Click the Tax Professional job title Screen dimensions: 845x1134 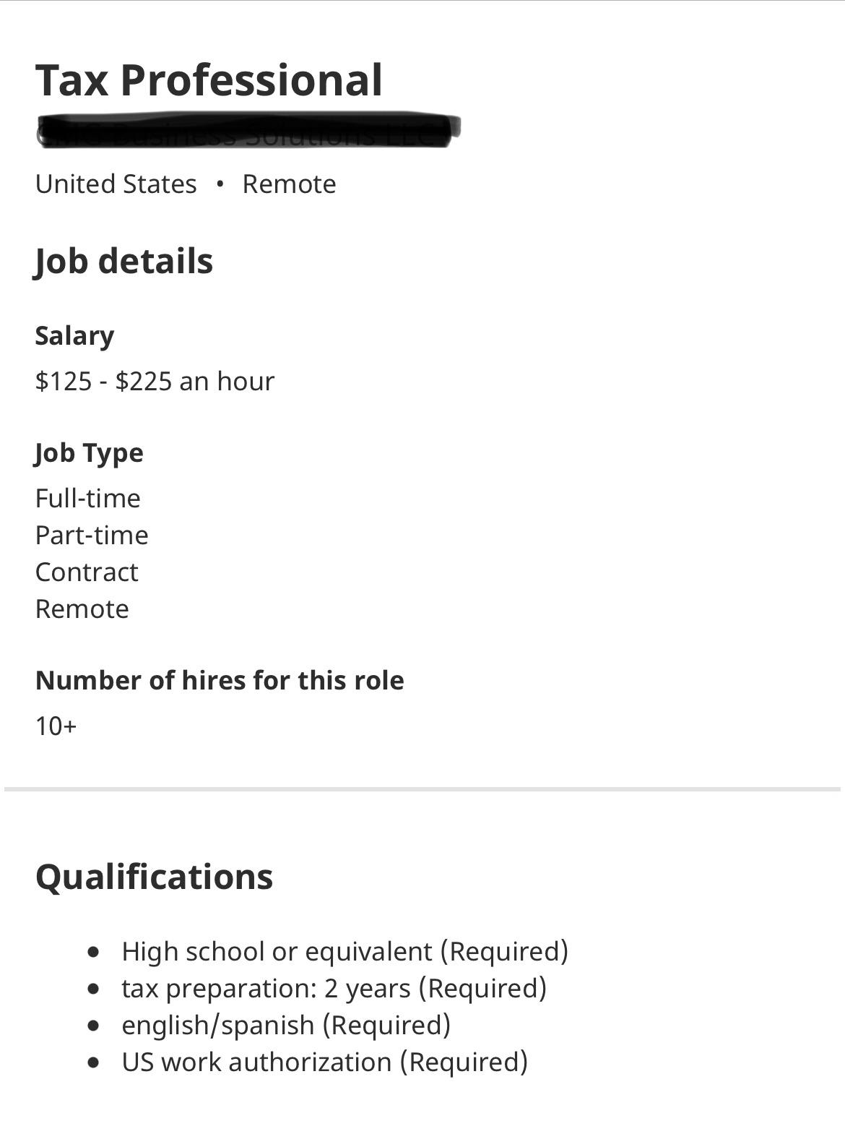pyautogui.click(x=209, y=80)
